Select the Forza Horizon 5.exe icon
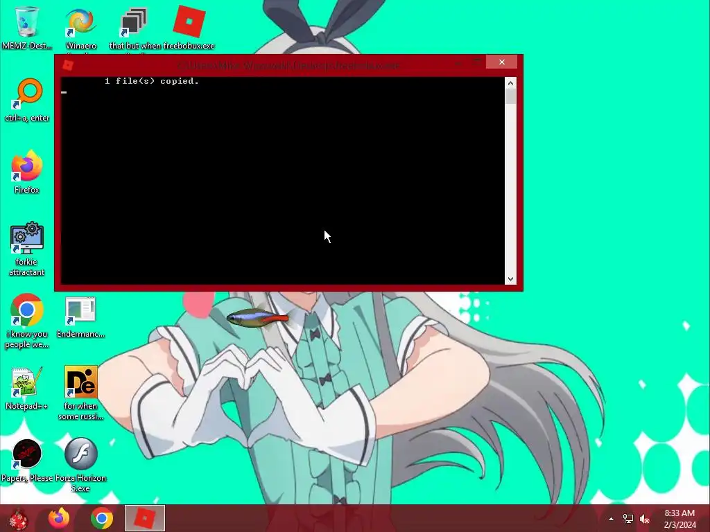 click(80, 465)
